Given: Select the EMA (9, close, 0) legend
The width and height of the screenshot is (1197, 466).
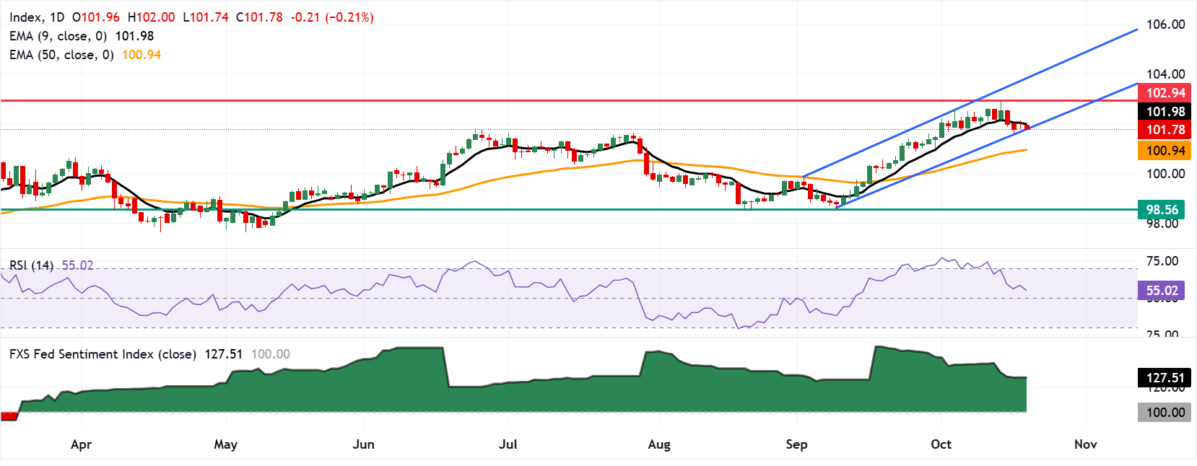Looking at the screenshot, I should click(x=58, y=36).
